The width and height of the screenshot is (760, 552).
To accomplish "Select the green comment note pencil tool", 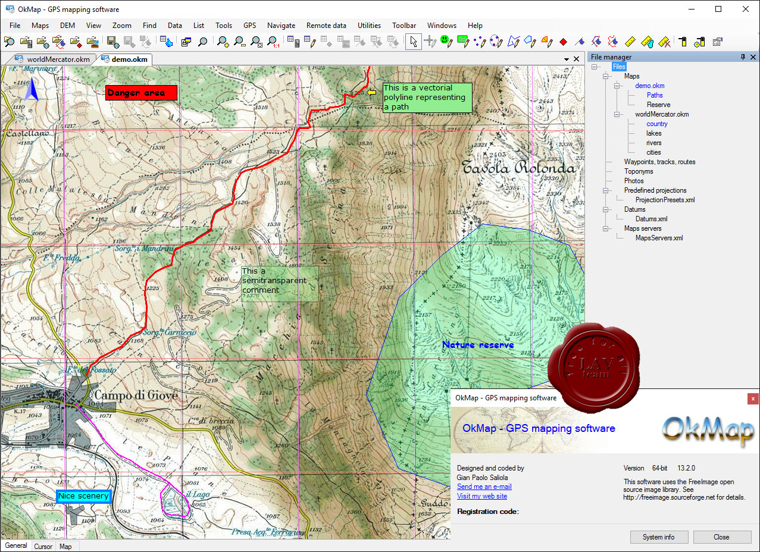I will tap(463, 42).
